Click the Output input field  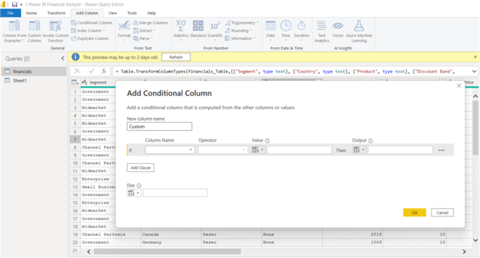pyautogui.click(x=401, y=150)
